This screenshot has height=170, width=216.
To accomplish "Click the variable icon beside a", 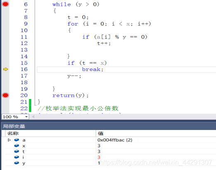I will pos(17,140).
